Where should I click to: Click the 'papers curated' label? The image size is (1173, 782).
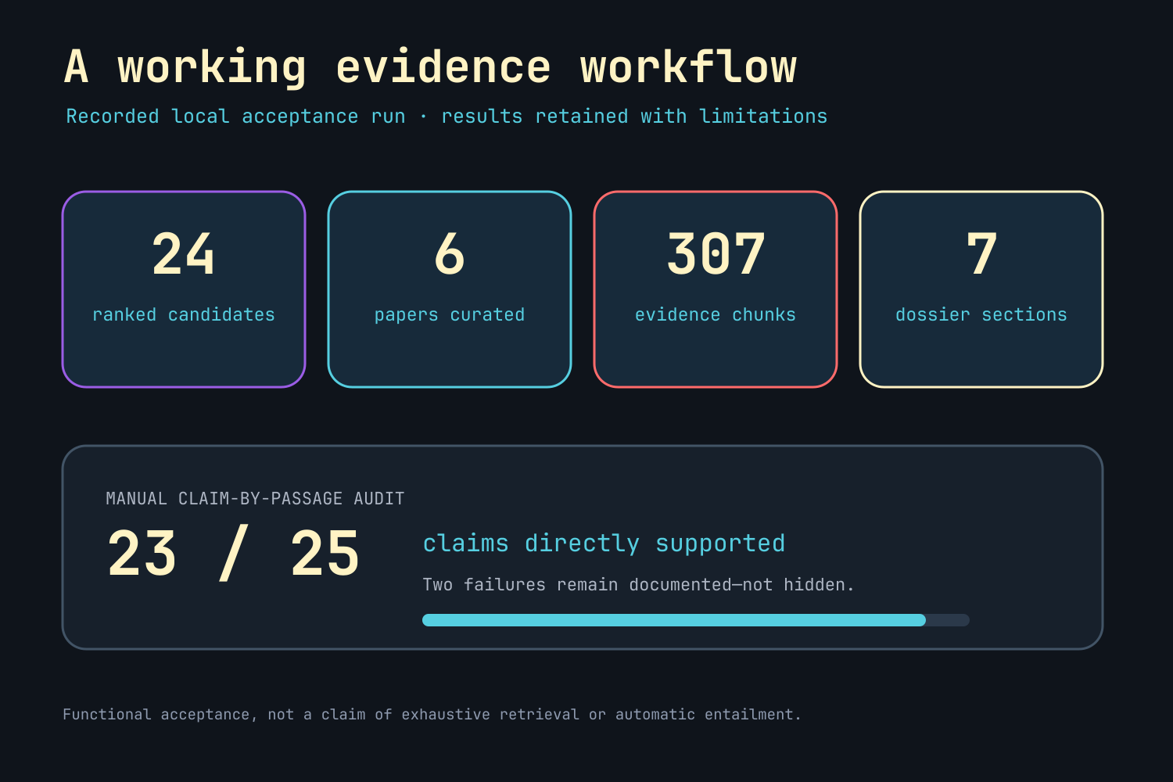tap(450, 315)
